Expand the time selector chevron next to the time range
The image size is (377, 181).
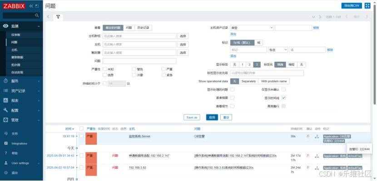[x=313, y=17]
